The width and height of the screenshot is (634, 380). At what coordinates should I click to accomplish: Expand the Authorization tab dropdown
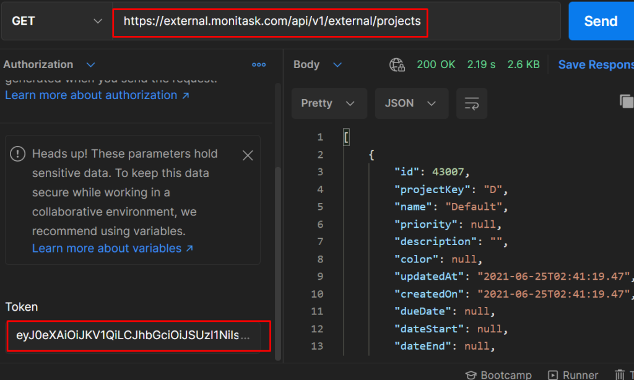(x=90, y=65)
